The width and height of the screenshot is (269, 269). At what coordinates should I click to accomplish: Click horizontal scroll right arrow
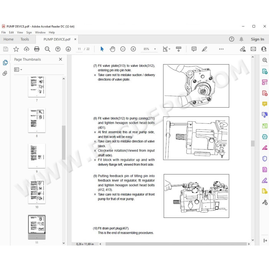tap(249, 244)
